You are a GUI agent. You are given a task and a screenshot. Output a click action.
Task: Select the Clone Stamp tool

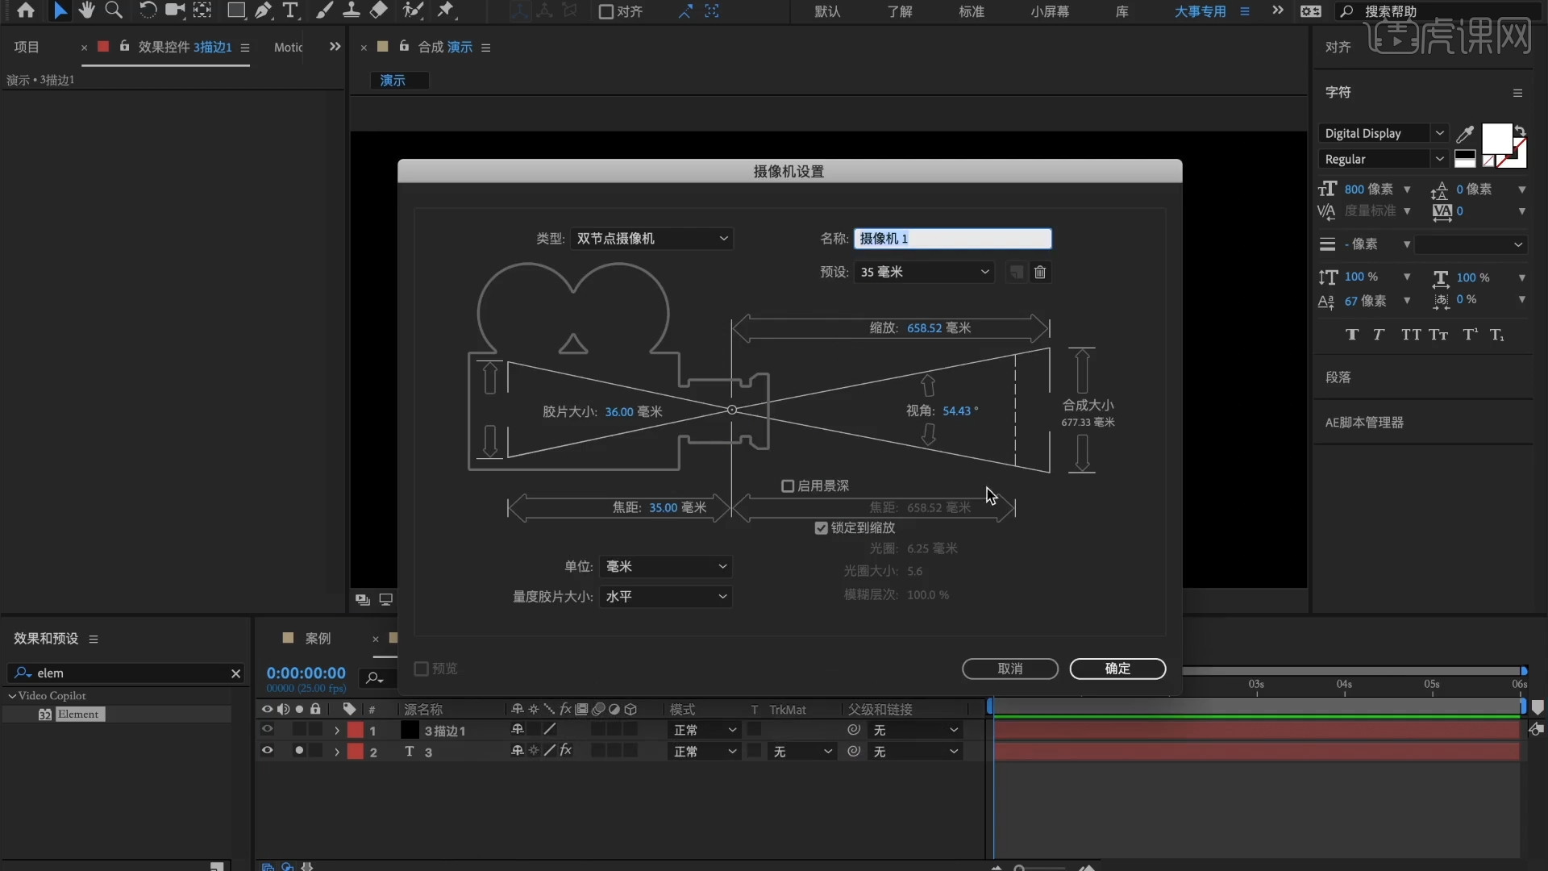(x=352, y=10)
